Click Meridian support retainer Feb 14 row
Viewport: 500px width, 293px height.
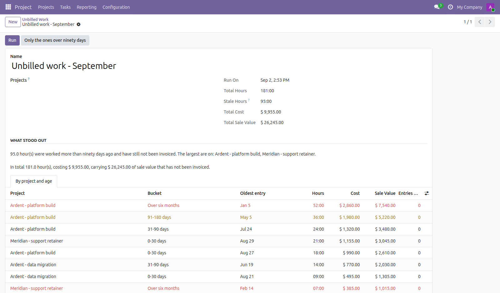[x=219, y=288]
